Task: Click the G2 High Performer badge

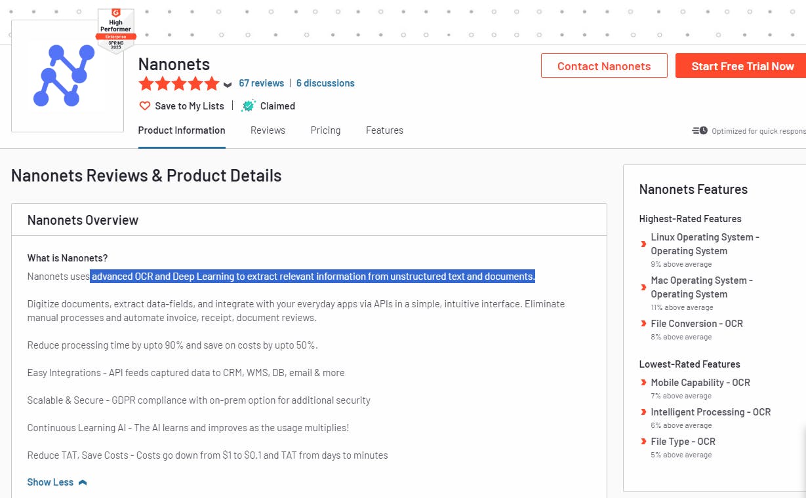Action: coord(115,31)
